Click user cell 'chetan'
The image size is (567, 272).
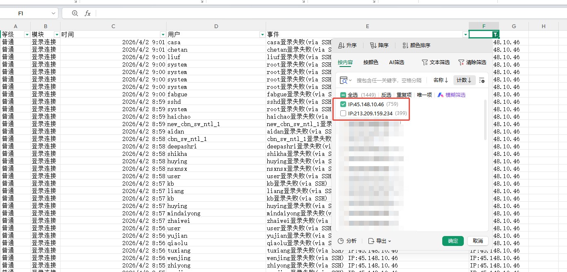216,50
